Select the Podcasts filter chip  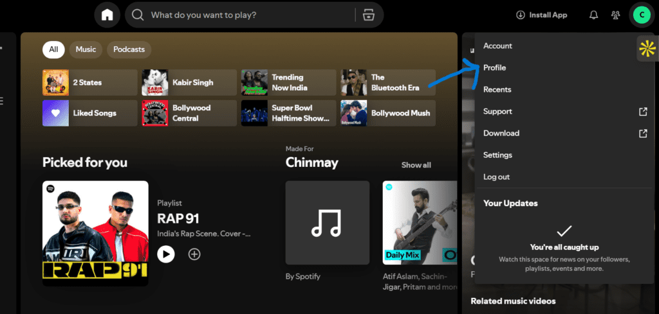[x=129, y=49]
